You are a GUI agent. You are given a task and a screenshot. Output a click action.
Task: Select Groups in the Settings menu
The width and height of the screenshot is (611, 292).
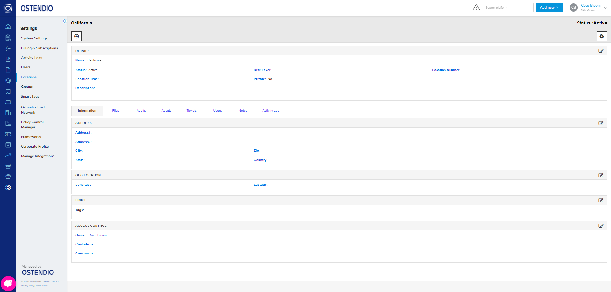click(x=27, y=87)
